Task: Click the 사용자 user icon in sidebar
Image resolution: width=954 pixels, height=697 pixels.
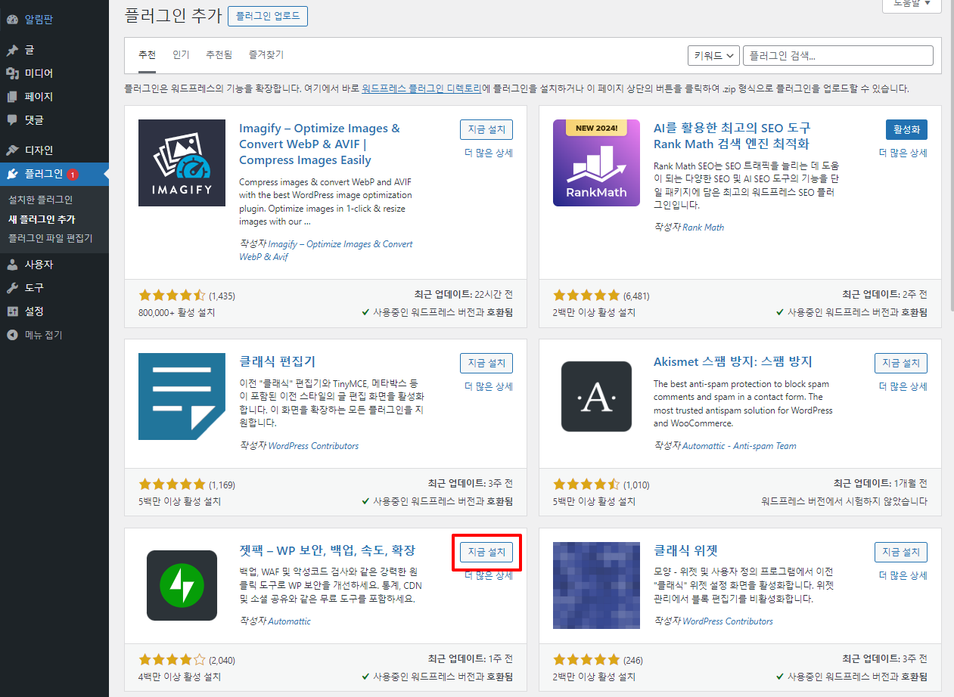Action: 12,265
